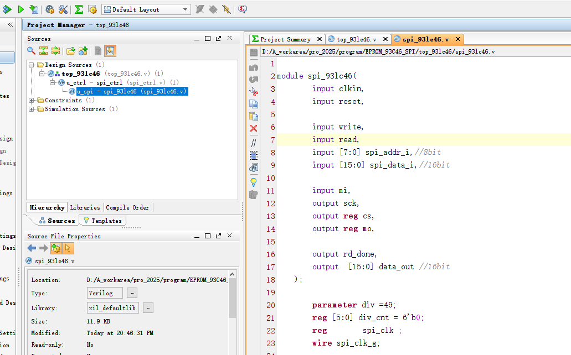
Task: Click the crossed-out cursor toolbar icon
Action: click(x=227, y=9)
